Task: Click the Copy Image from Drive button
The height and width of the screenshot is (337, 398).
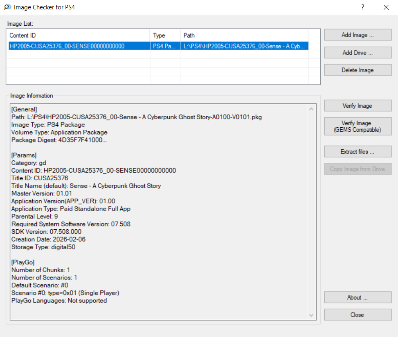Action: tap(358, 169)
